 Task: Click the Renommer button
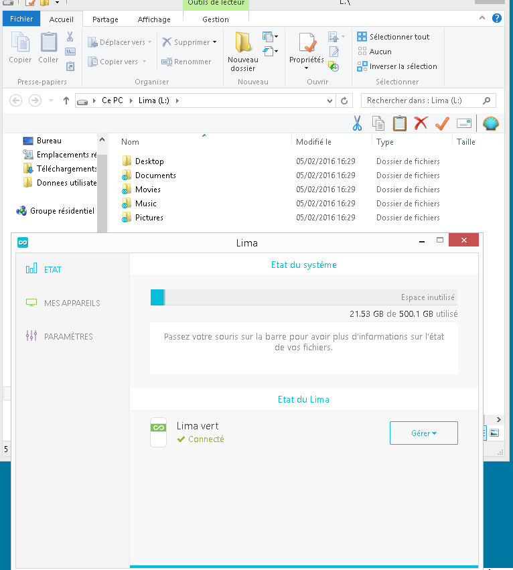pyautogui.click(x=186, y=62)
